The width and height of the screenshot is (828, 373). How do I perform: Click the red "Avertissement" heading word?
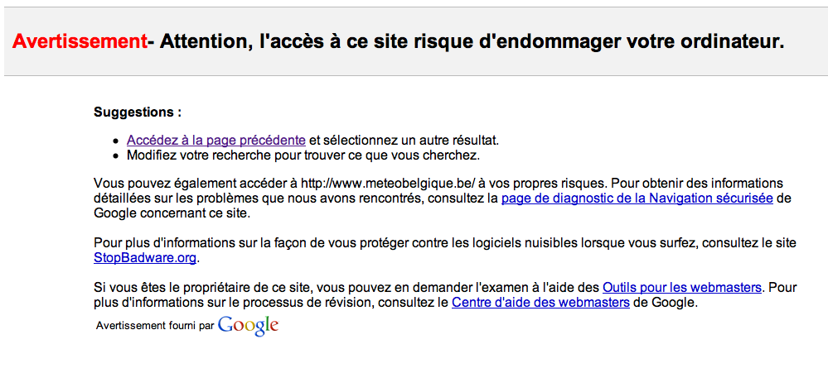pos(80,41)
